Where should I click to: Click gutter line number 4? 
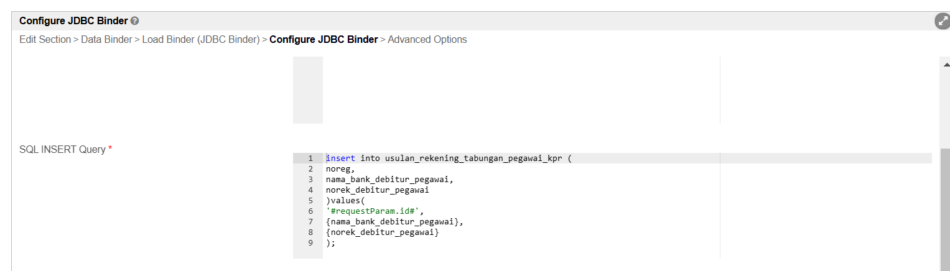pos(310,190)
